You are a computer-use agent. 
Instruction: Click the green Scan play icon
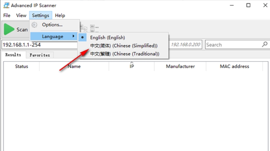pos(9,29)
